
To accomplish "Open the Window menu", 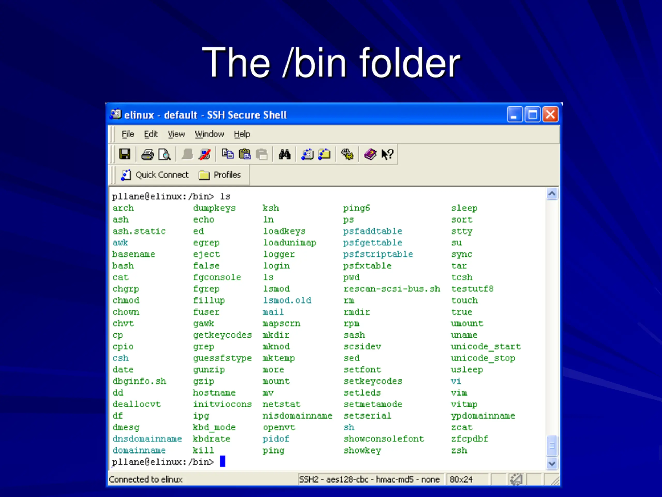I will [209, 134].
